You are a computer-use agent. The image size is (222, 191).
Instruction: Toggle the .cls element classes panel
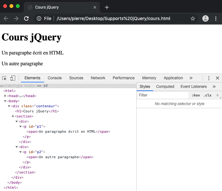(207, 95)
